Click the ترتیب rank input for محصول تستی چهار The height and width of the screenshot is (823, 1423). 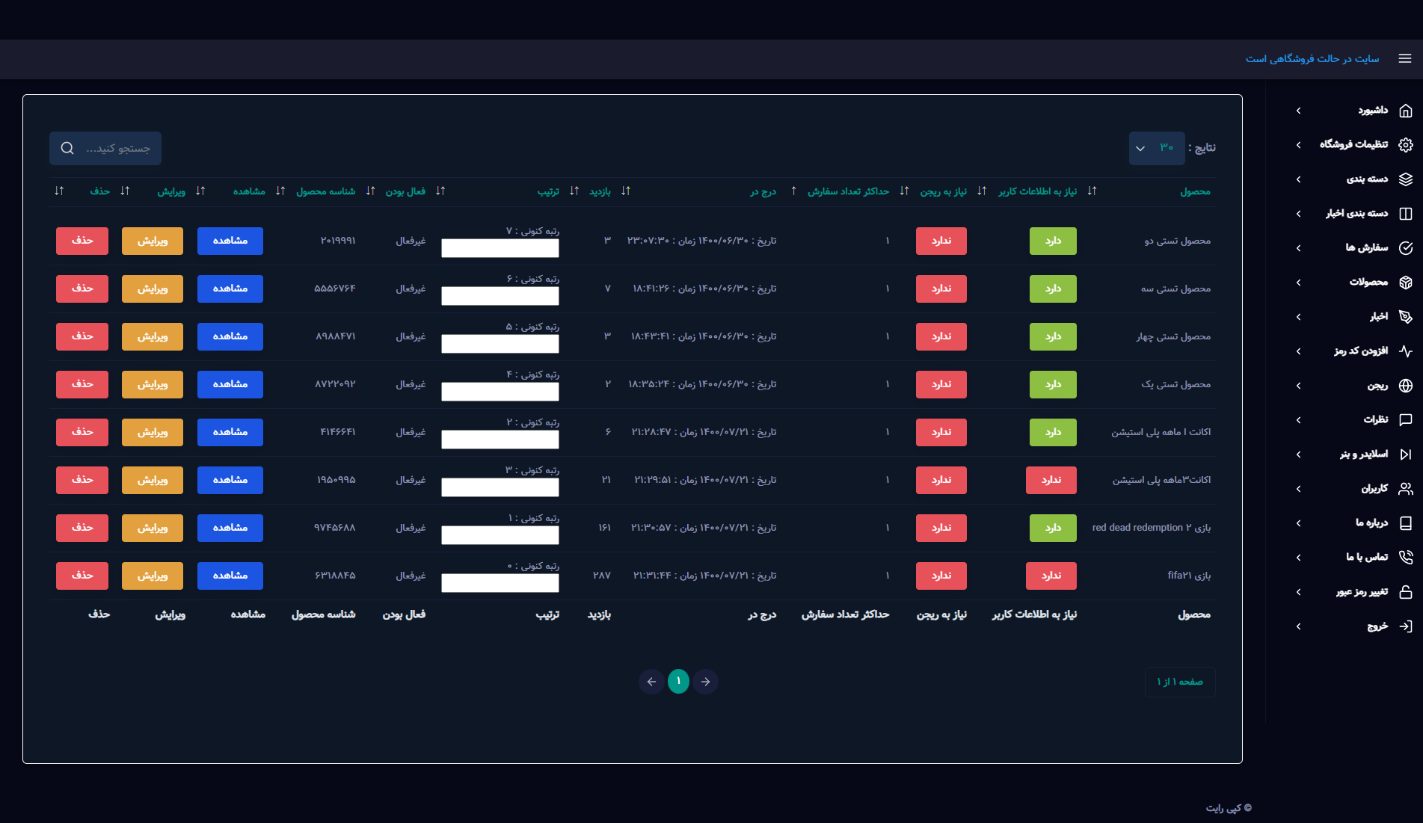500,344
